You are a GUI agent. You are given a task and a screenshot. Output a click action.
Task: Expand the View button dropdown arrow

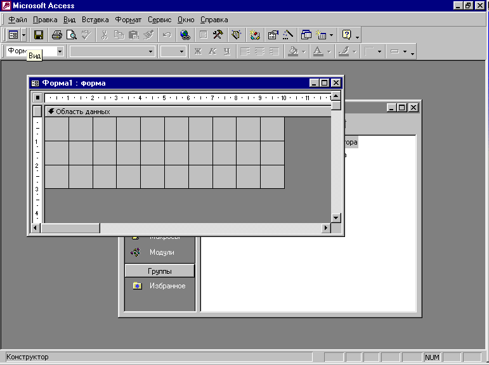pyautogui.click(x=23, y=35)
